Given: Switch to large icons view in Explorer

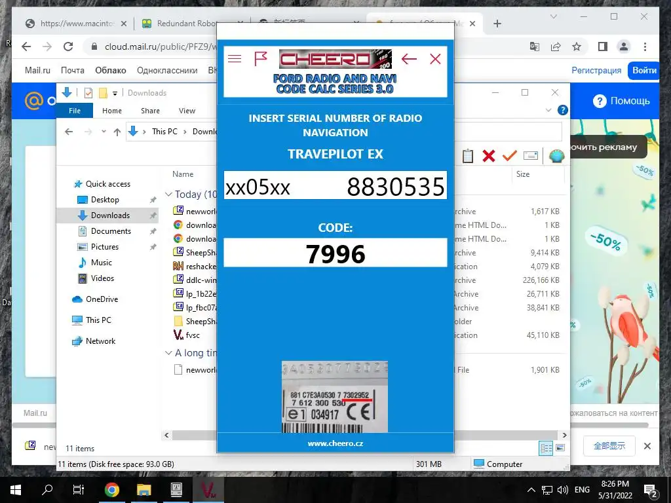Looking at the screenshot, I should pyautogui.click(x=560, y=448).
